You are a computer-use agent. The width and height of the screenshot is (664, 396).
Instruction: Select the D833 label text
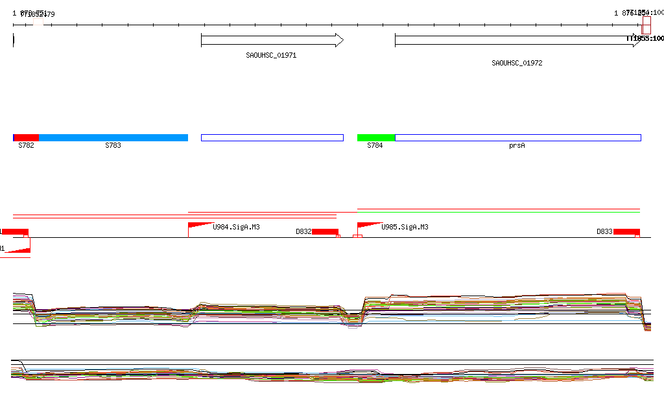[x=605, y=232]
